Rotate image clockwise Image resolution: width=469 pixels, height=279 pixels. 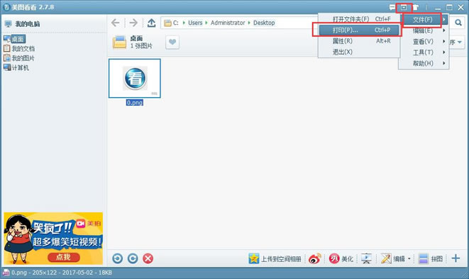click(x=133, y=258)
